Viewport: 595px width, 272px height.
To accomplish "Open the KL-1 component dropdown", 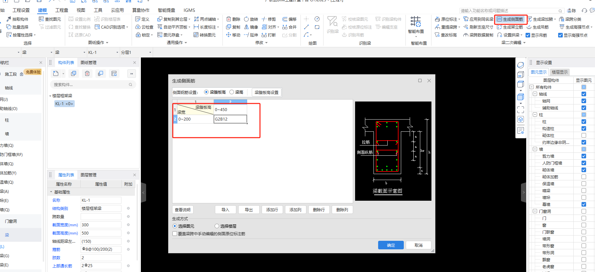I will 117,52.
